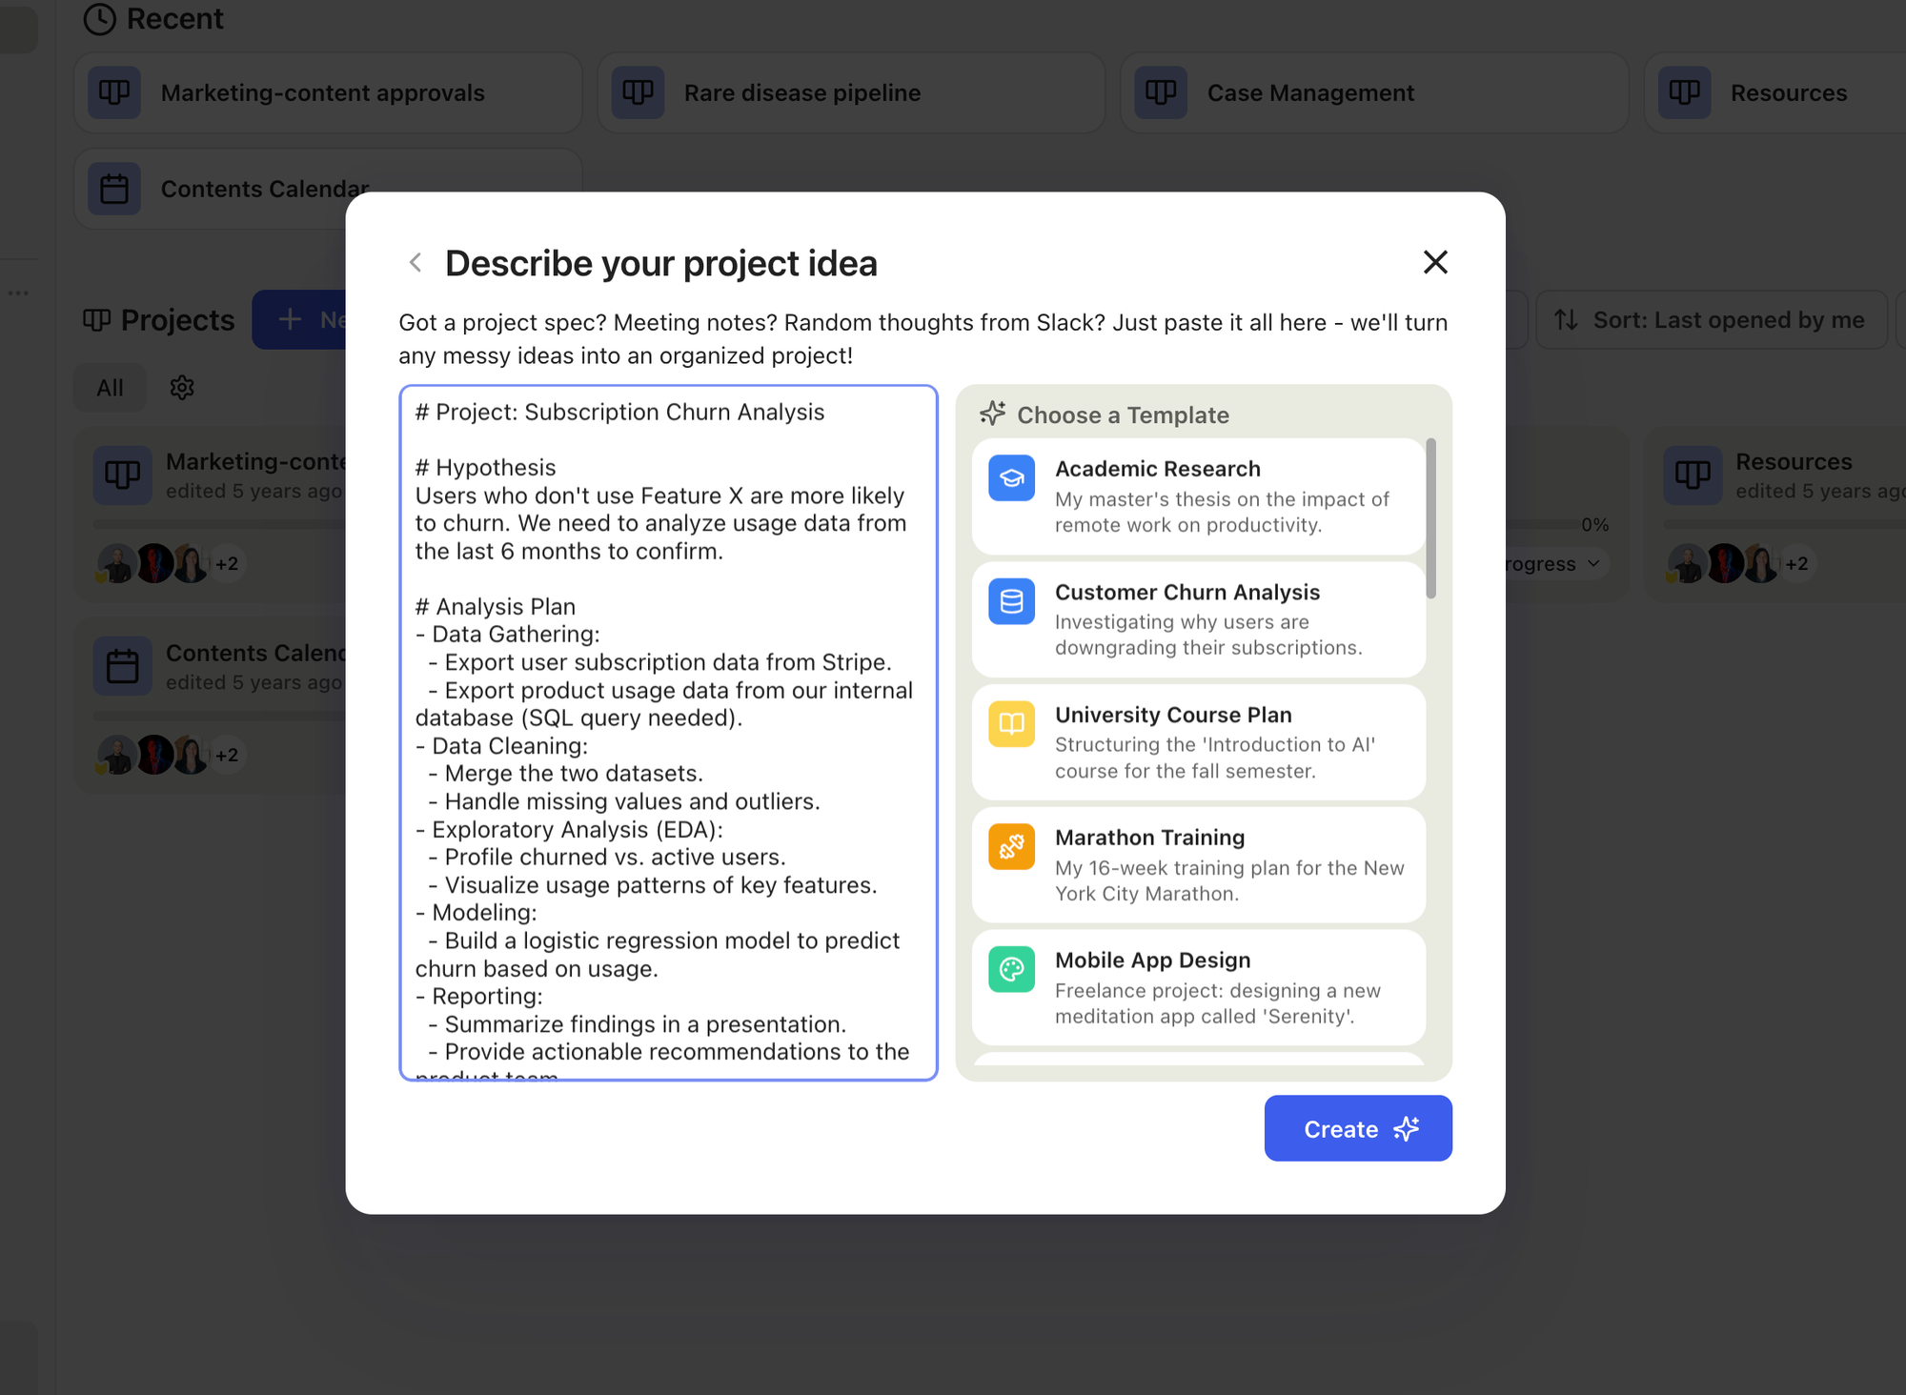Select the Marathon Training template card

tap(1198, 865)
